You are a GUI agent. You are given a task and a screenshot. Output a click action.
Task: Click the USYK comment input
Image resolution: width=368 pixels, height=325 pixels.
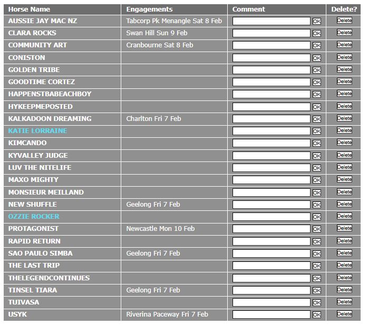click(272, 314)
